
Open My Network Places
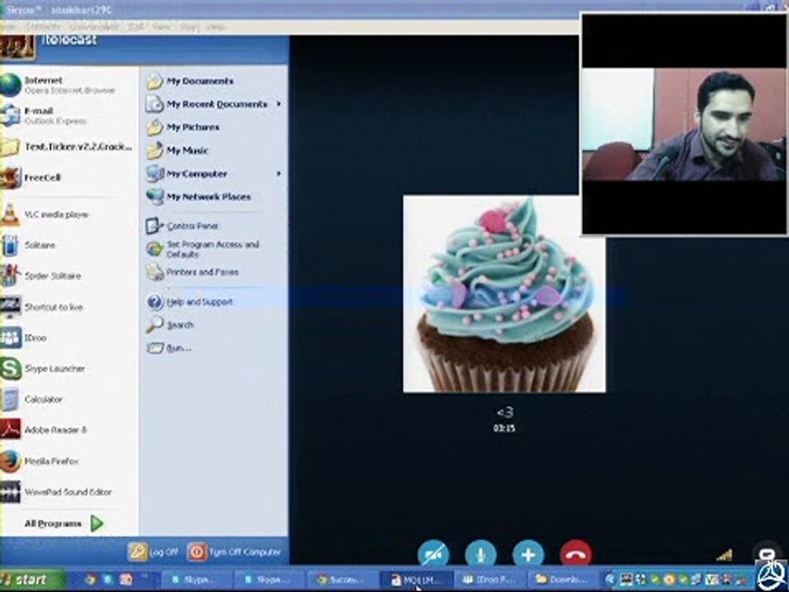(x=215, y=197)
